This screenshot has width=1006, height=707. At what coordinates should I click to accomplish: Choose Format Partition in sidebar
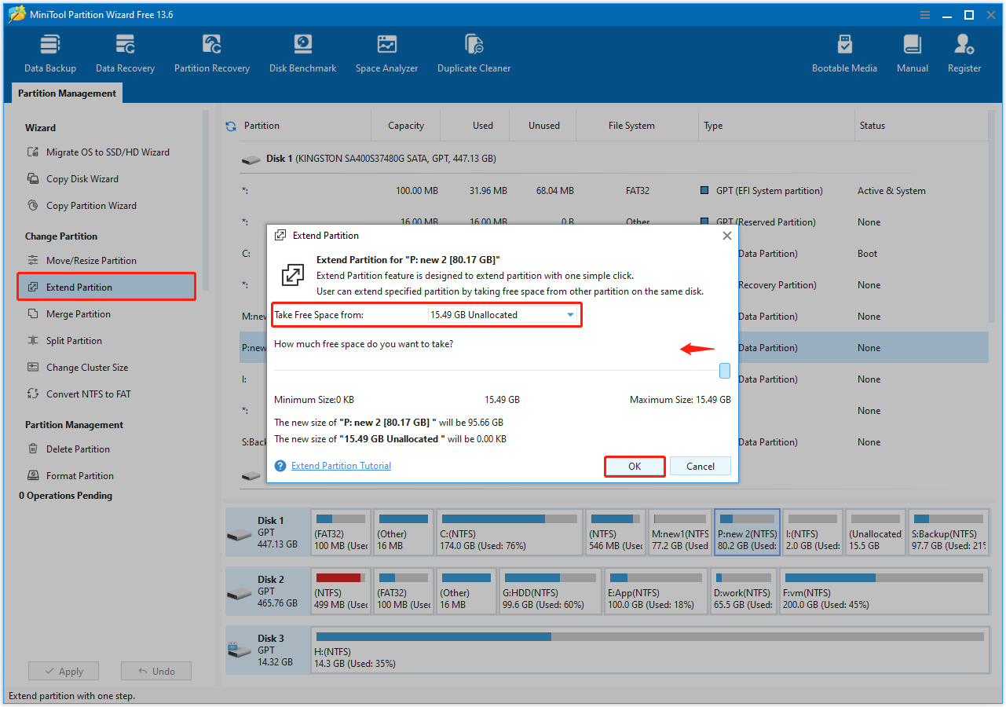(x=71, y=476)
